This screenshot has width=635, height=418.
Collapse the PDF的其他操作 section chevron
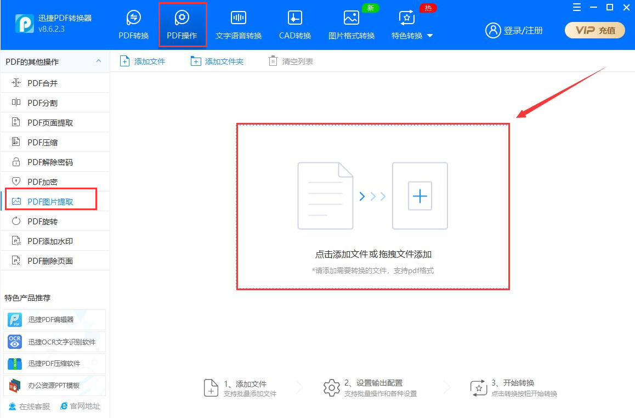[x=98, y=61]
